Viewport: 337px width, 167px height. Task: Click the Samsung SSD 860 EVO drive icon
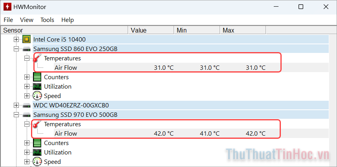pyautogui.click(x=27, y=49)
